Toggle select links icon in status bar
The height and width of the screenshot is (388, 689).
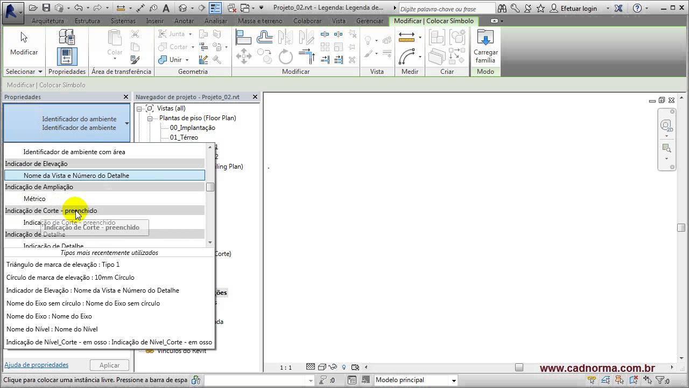click(x=592, y=380)
